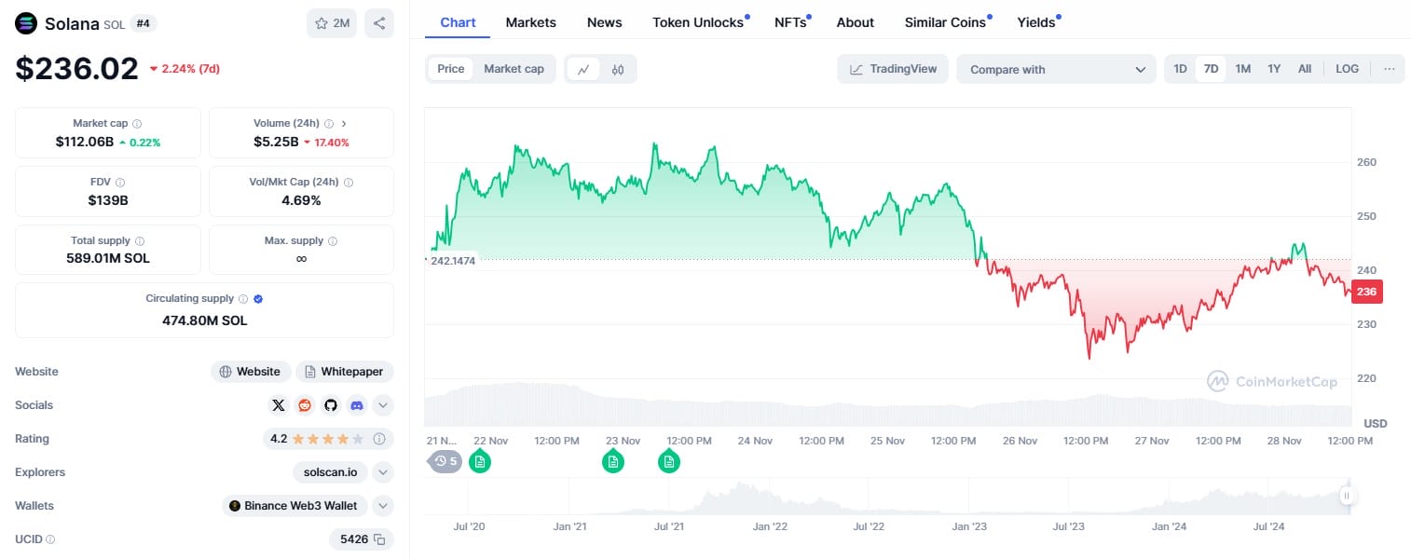Open the 22 Nov news marker

480,461
